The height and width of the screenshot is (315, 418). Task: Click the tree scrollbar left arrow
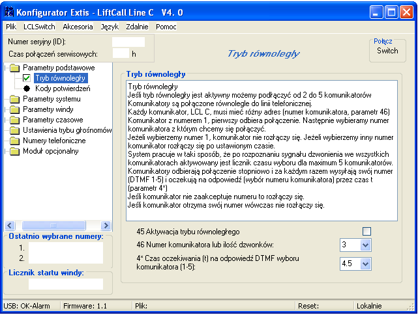pyautogui.click(x=10, y=226)
